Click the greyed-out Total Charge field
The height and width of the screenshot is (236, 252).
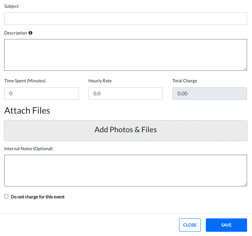coord(209,94)
